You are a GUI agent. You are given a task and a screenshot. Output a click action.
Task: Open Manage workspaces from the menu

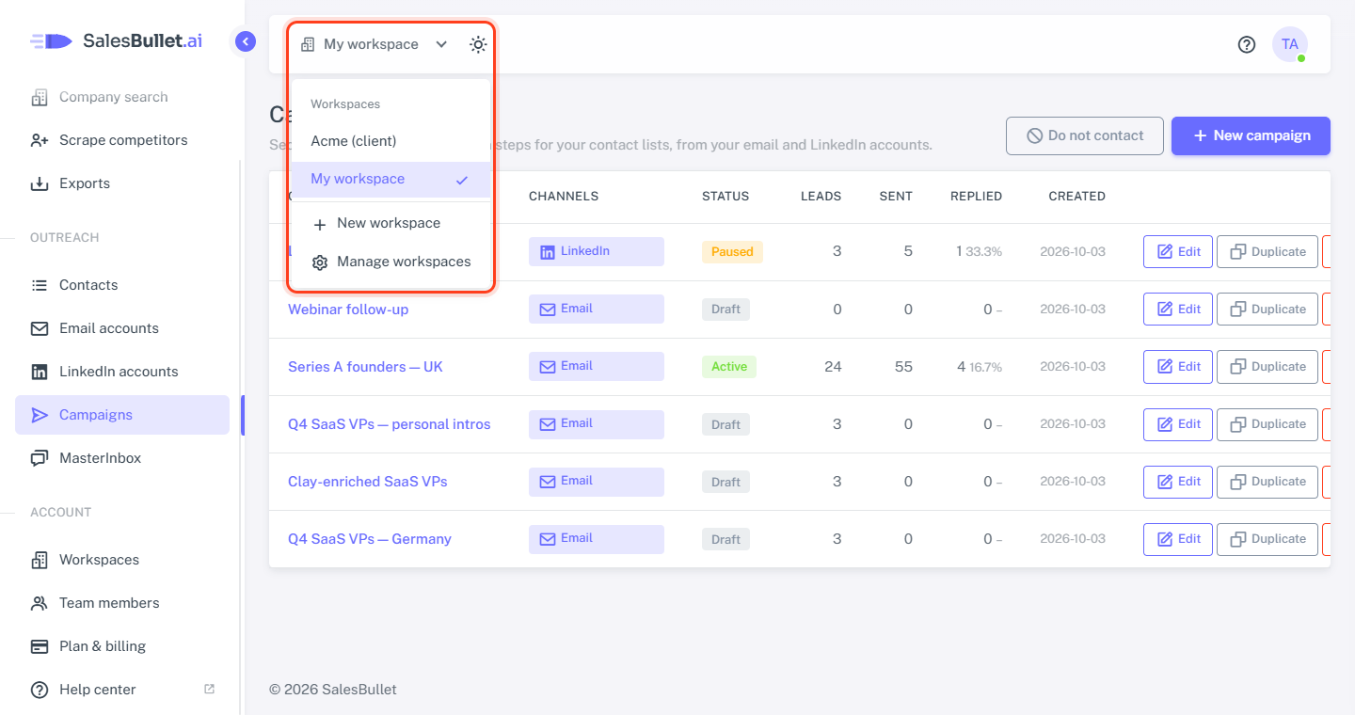click(391, 262)
